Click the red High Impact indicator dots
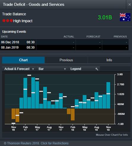The height and width of the screenshot is (146, 132). (x=7, y=21)
